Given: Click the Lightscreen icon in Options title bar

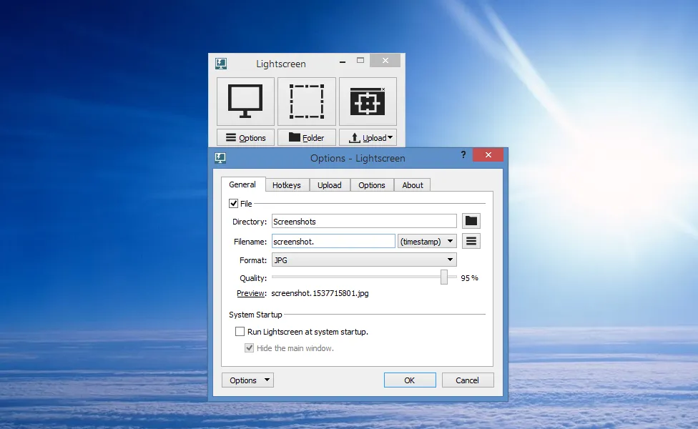Looking at the screenshot, I should pyautogui.click(x=220, y=158).
